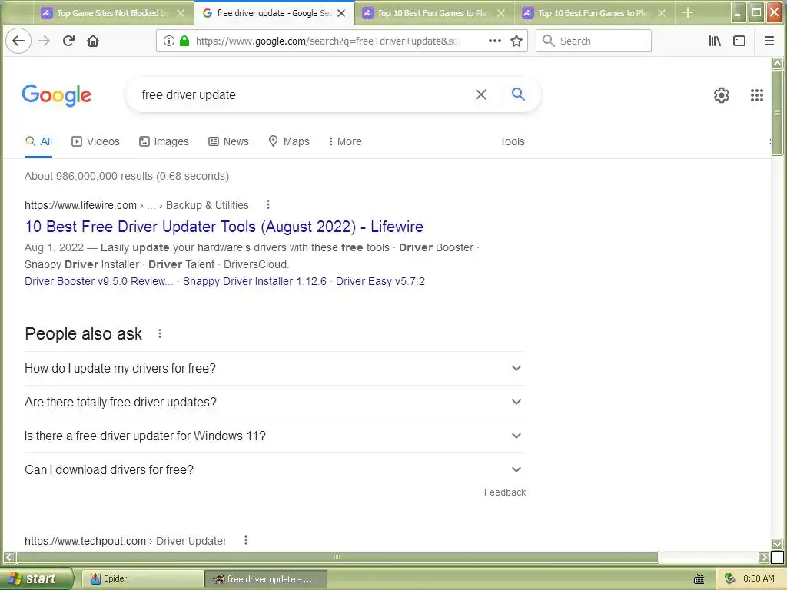The image size is (787, 590).
Task: Select the All results tab
Action: [38, 141]
